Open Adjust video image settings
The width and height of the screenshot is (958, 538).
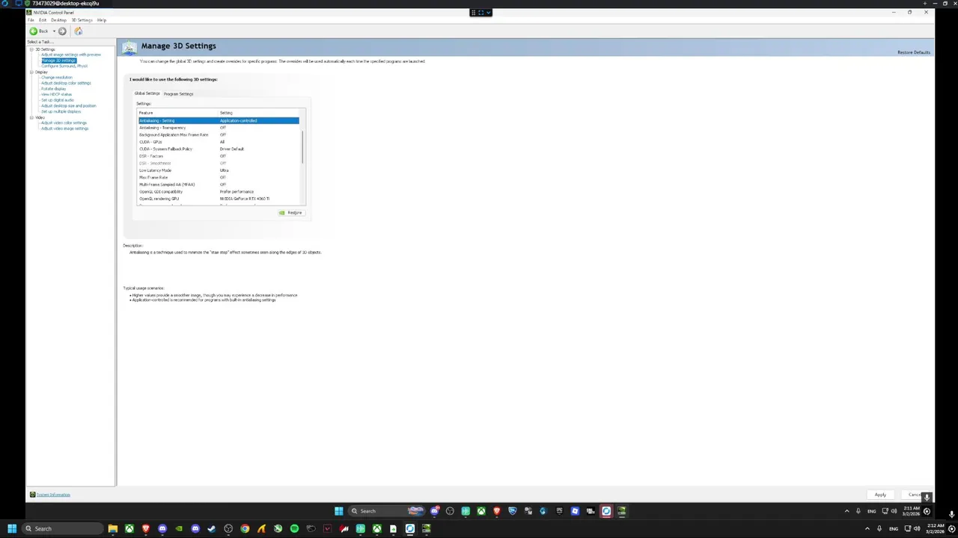(x=64, y=129)
